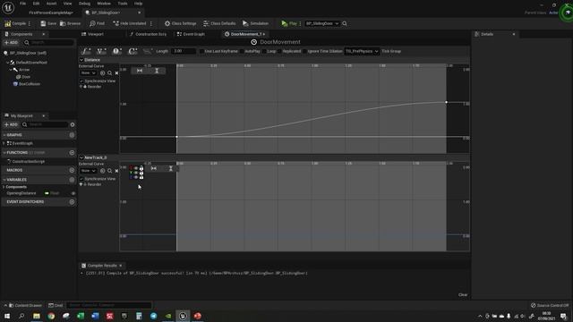The image size is (573, 322).
Task: Open Class Settings
Action: (180, 23)
